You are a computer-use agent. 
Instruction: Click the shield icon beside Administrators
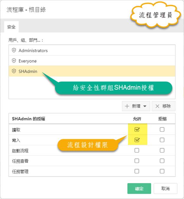[14, 50]
